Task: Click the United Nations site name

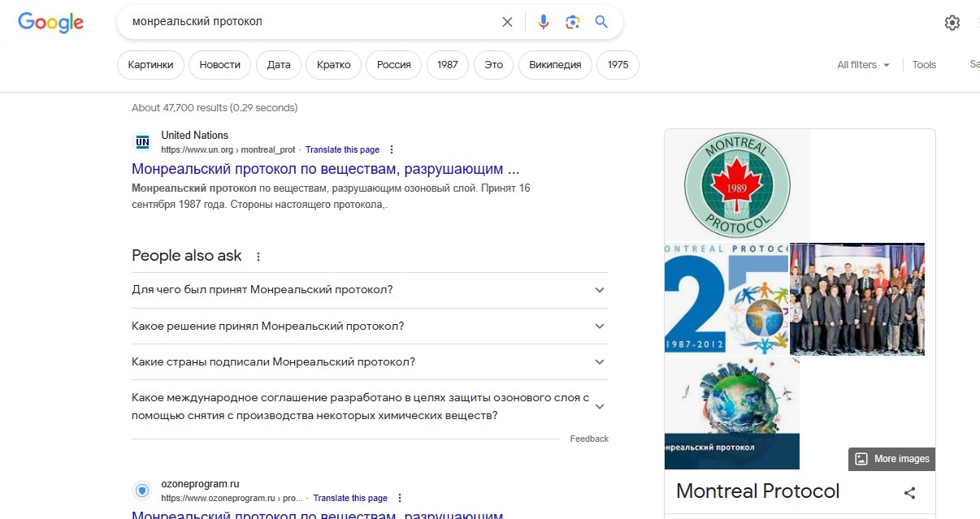Action: (x=194, y=136)
